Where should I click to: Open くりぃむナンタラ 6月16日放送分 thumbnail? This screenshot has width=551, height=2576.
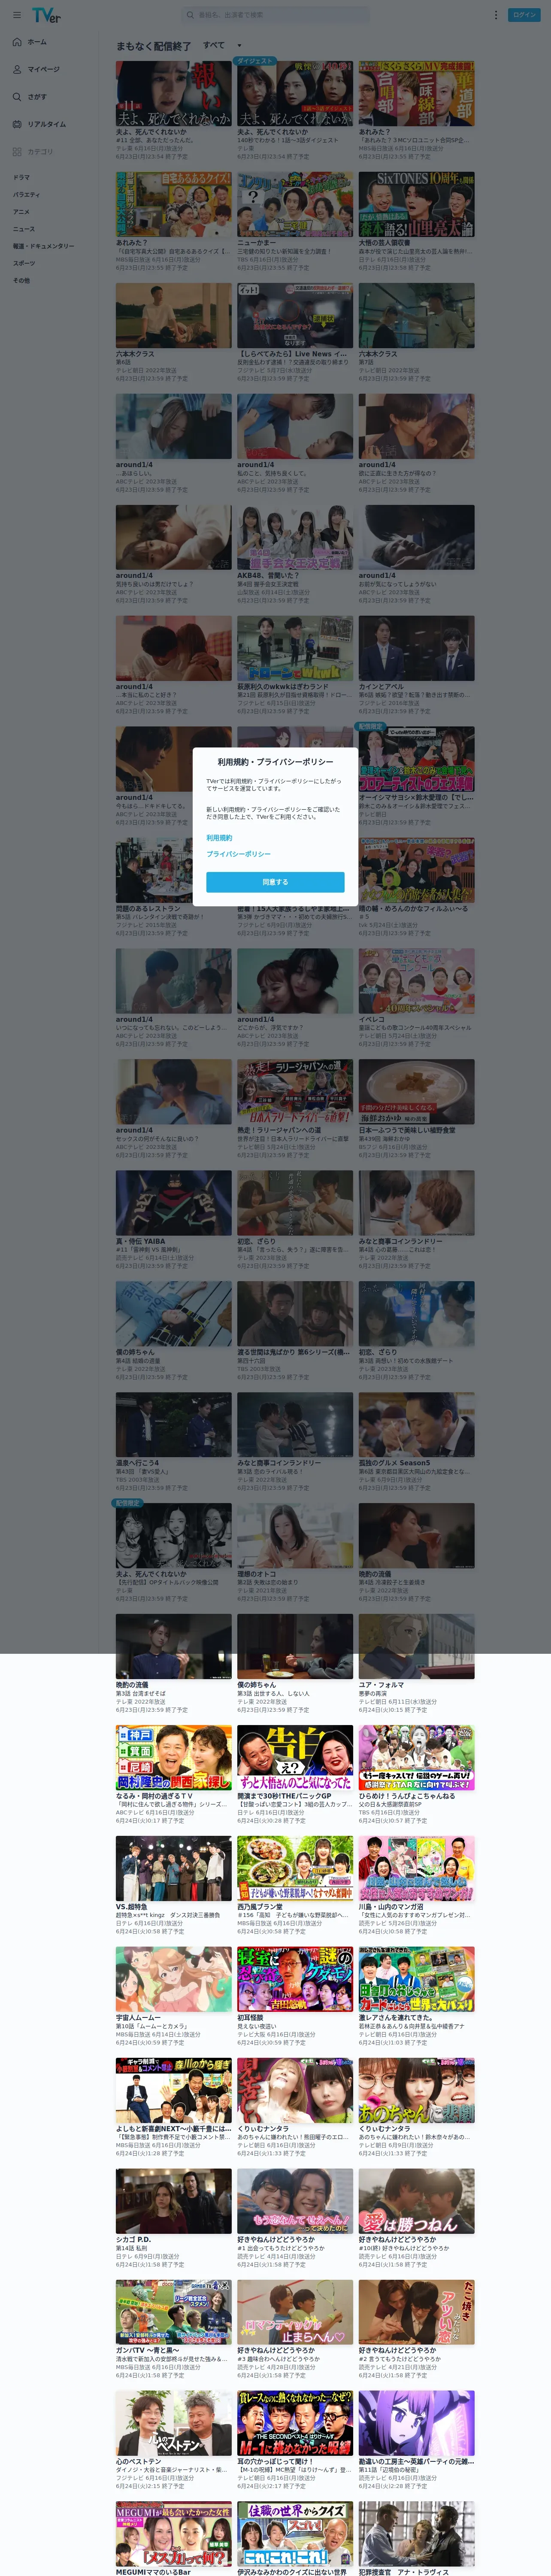coord(295,2091)
